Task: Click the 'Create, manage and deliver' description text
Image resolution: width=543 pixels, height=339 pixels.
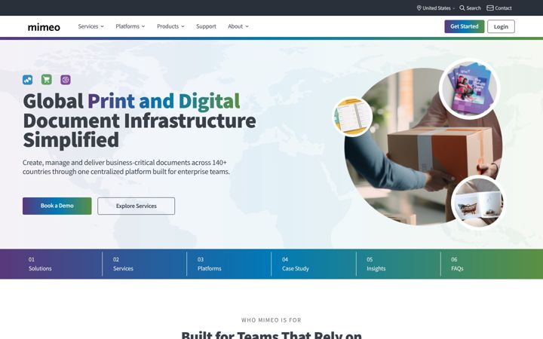Action: coord(126,166)
